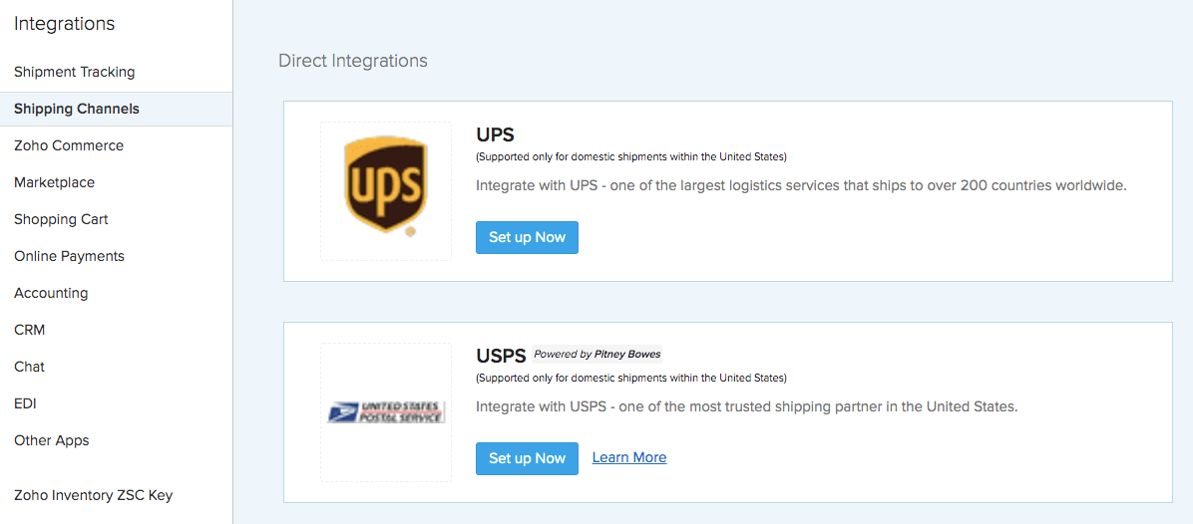Open the CRM integrations page
This screenshot has width=1193, height=524.
(30, 330)
